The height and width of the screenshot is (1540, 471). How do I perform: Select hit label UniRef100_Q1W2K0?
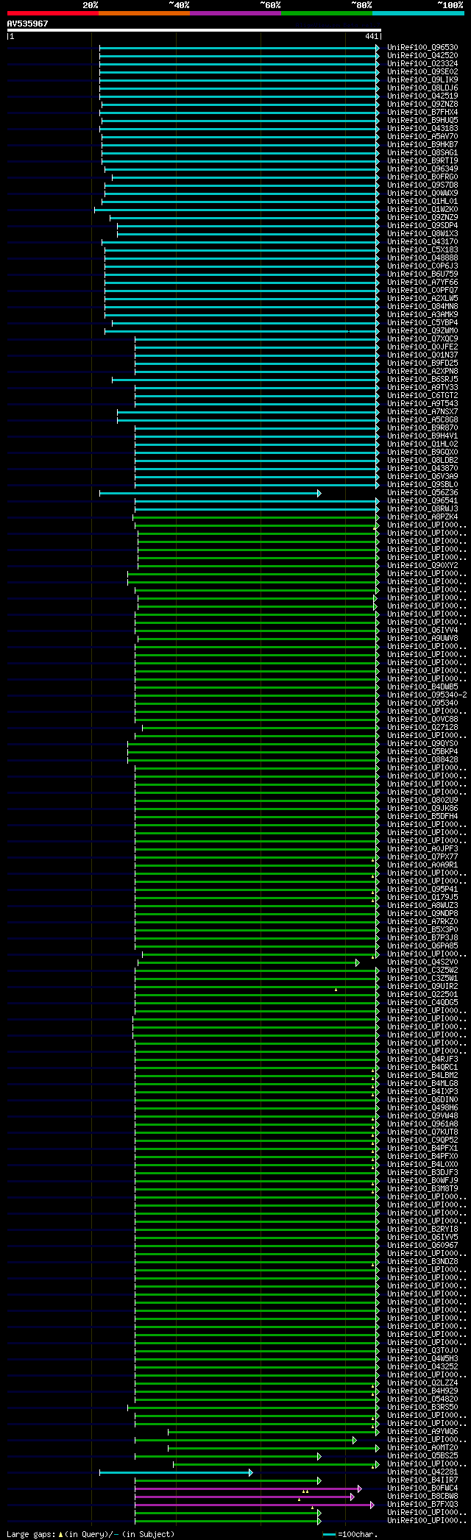point(422,210)
